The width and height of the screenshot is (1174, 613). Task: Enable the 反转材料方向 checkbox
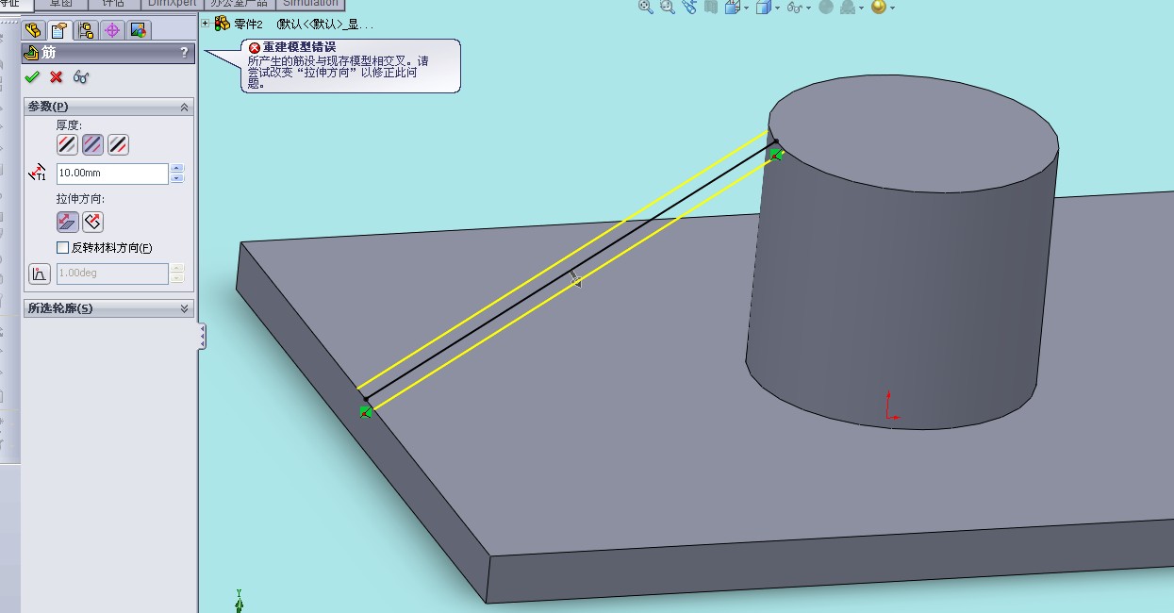point(63,248)
